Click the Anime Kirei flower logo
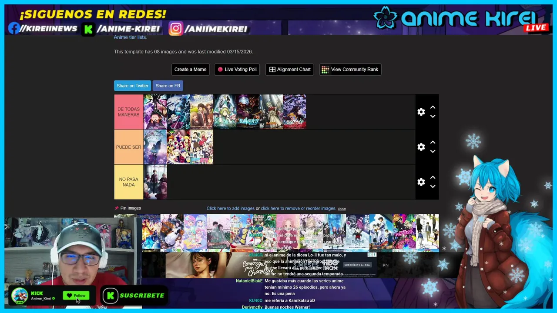Viewport: 557px width, 313px height. [x=386, y=17]
